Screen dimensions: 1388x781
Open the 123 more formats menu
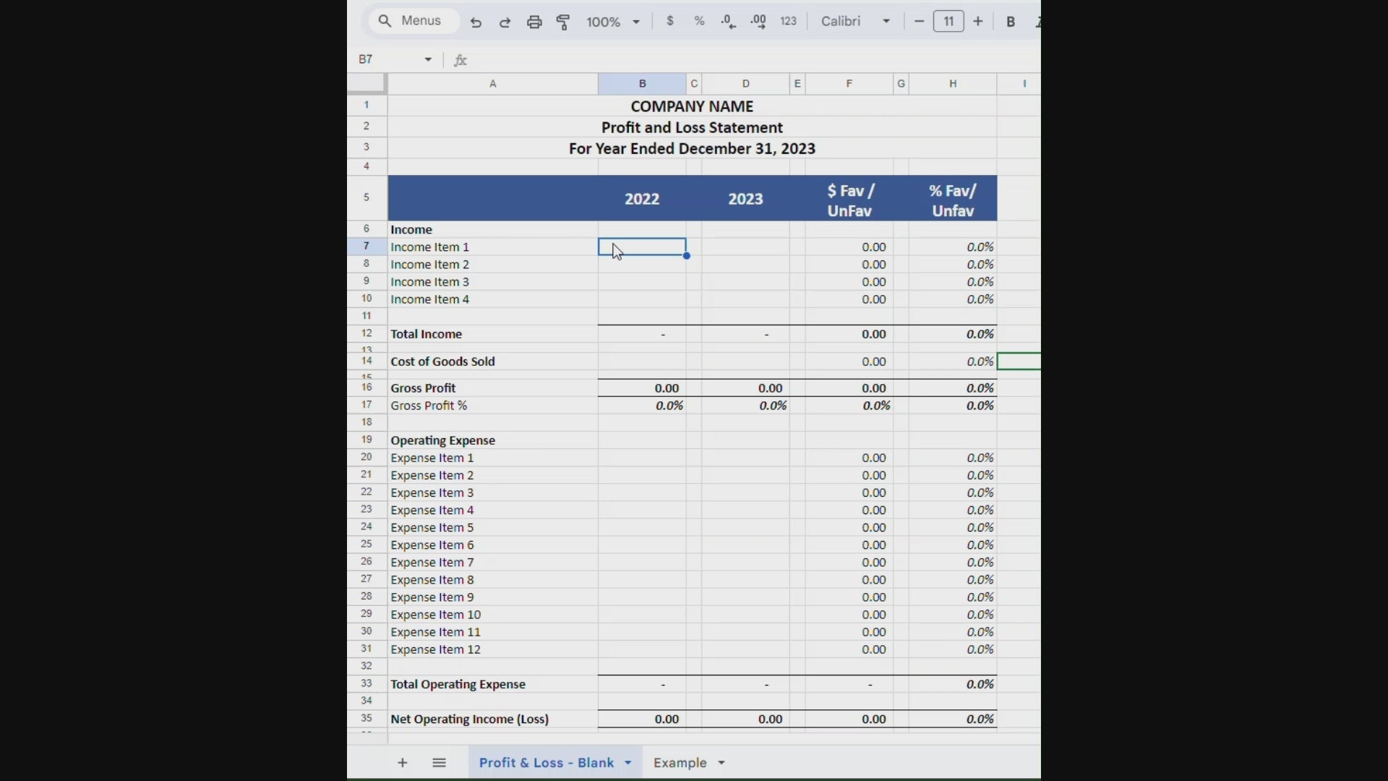788,21
